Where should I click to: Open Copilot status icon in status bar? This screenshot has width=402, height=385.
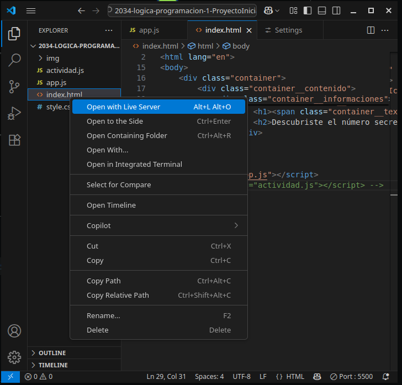tap(317, 377)
